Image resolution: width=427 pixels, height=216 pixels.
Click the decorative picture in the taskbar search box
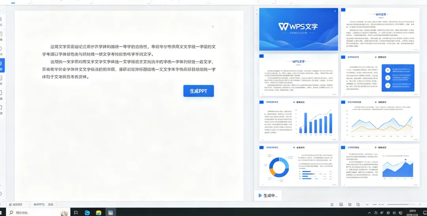(64, 213)
